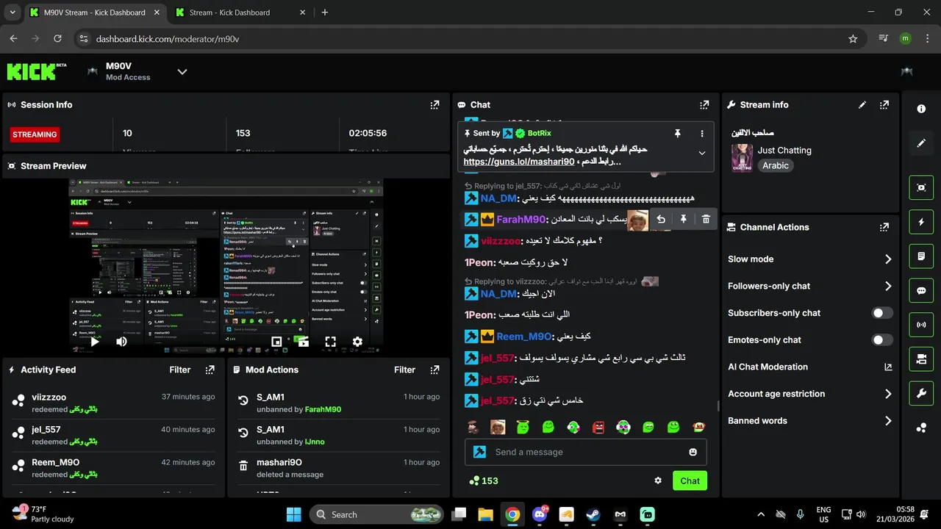The width and height of the screenshot is (941, 529).
Task: Open Discord from the taskbar
Action: point(540,514)
